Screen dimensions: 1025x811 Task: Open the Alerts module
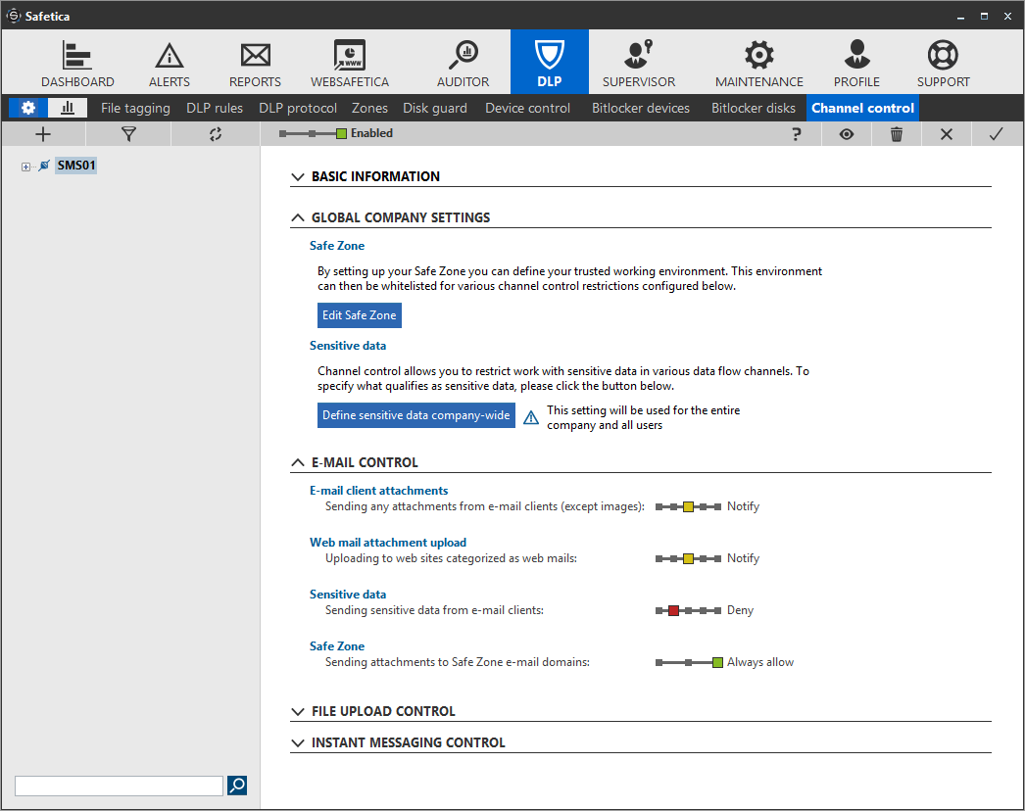pyautogui.click(x=170, y=64)
